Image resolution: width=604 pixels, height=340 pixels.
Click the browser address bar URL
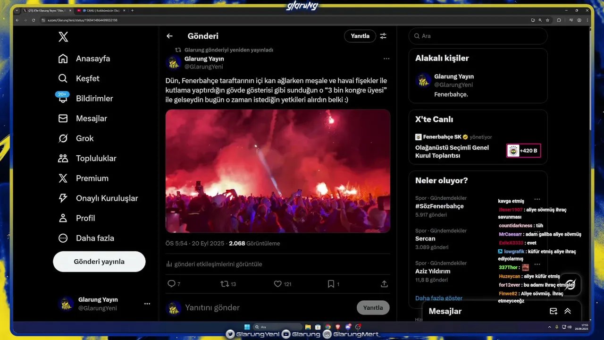pos(83,20)
